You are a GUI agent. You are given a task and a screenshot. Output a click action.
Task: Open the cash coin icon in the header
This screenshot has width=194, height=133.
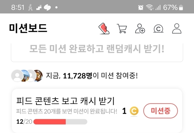tap(158, 29)
